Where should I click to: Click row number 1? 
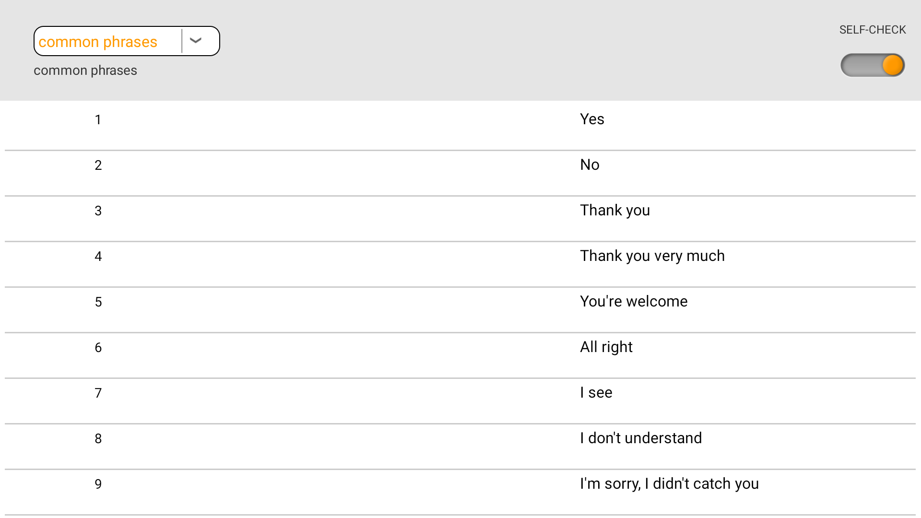(98, 120)
